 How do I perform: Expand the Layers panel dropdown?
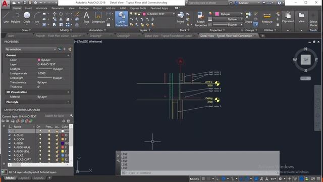[145, 30]
